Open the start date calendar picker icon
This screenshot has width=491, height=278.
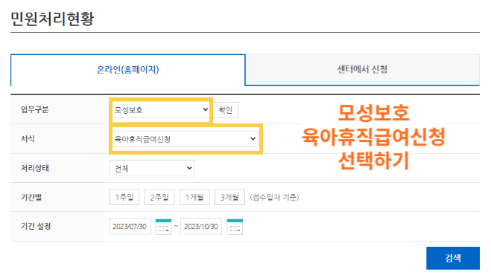tap(163, 227)
